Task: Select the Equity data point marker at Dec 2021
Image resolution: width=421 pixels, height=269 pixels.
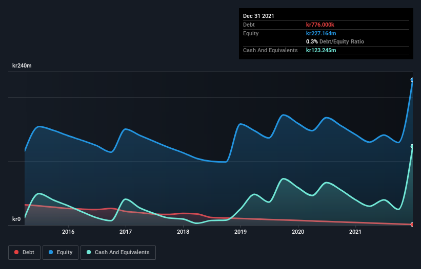Action: [412, 80]
